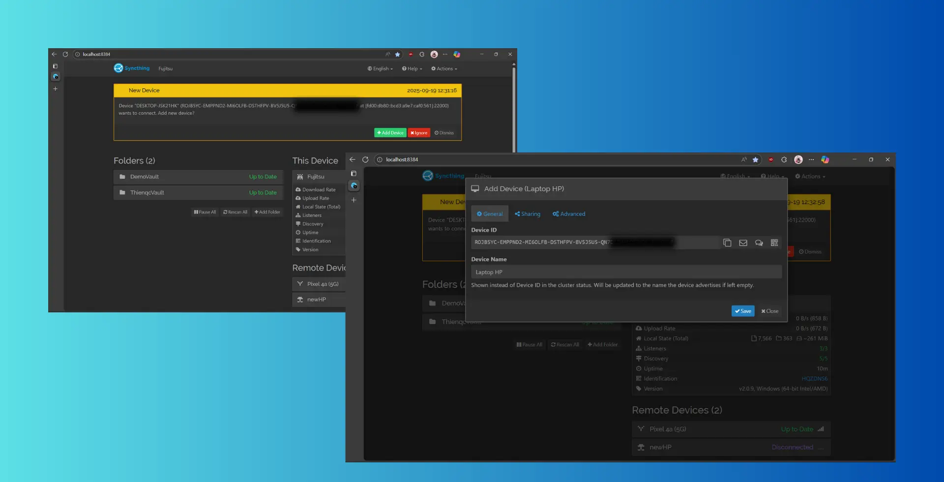Open the English language dropdown in back window

point(380,69)
